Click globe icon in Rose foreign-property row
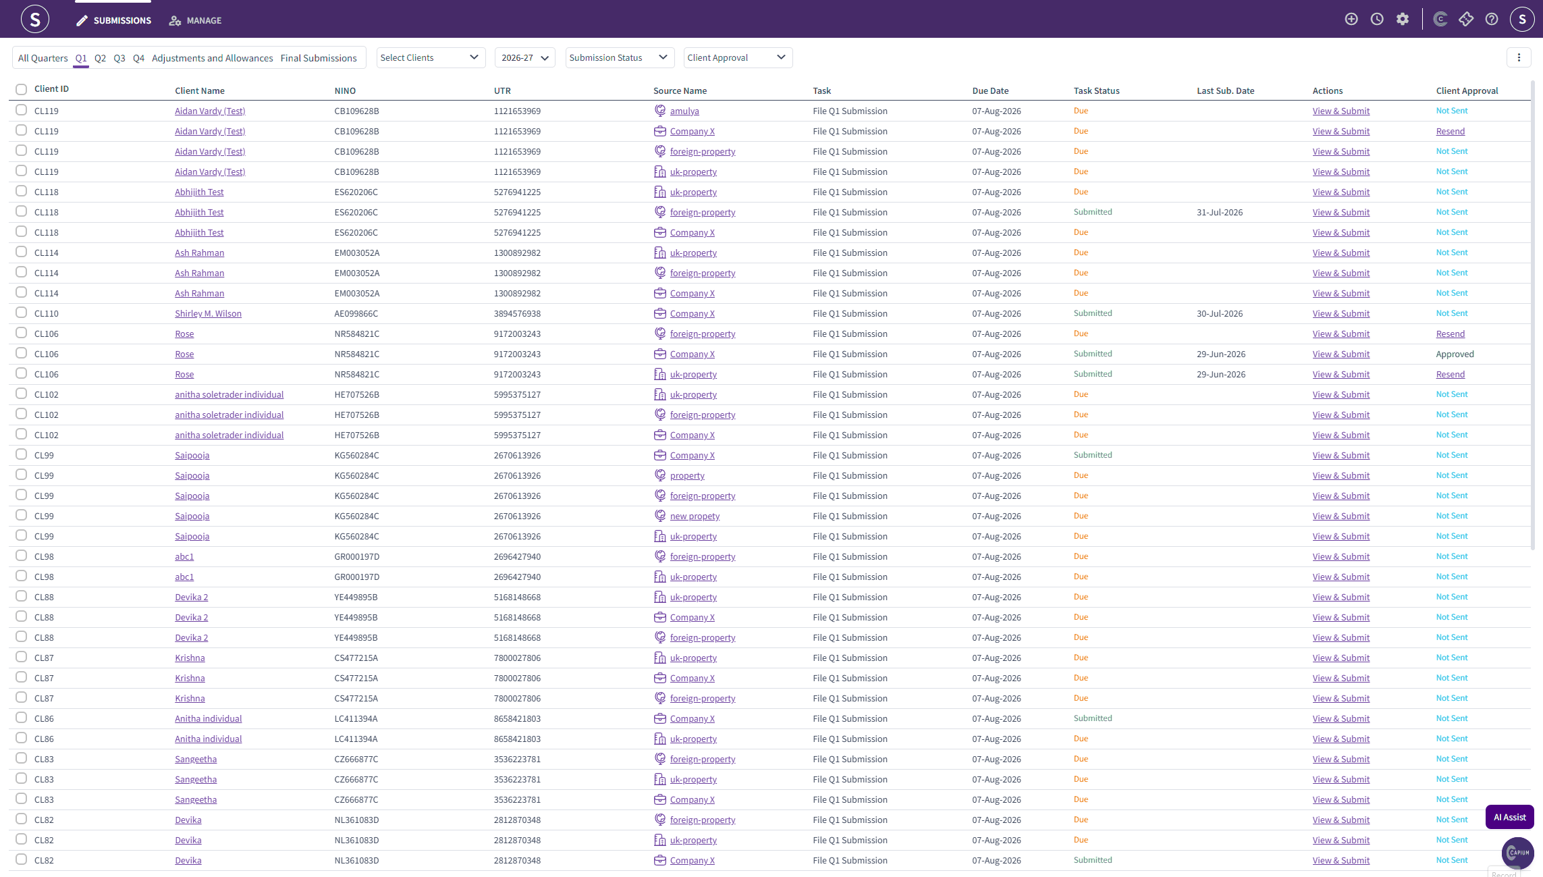Viewport: 1543px width, 877px height. tap(660, 334)
